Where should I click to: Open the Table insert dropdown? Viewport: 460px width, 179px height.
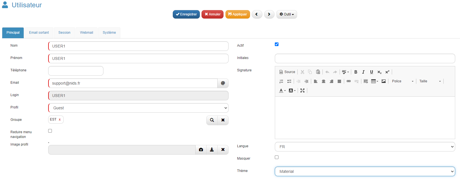[x=375, y=81]
